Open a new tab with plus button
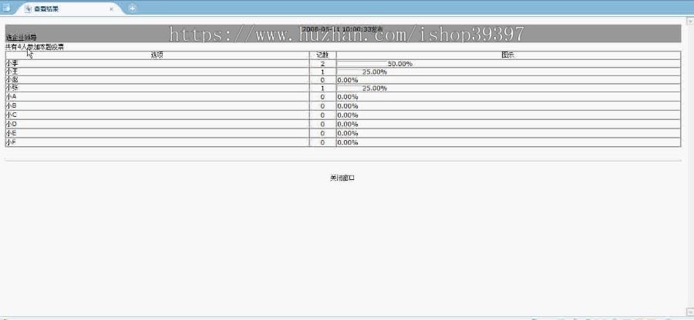 pos(132,8)
